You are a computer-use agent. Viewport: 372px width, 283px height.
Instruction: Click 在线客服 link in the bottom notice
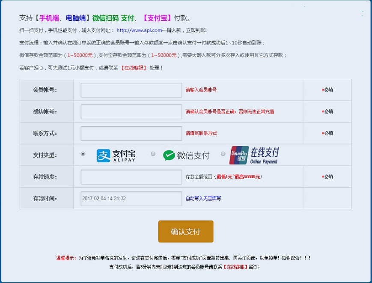point(235,267)
